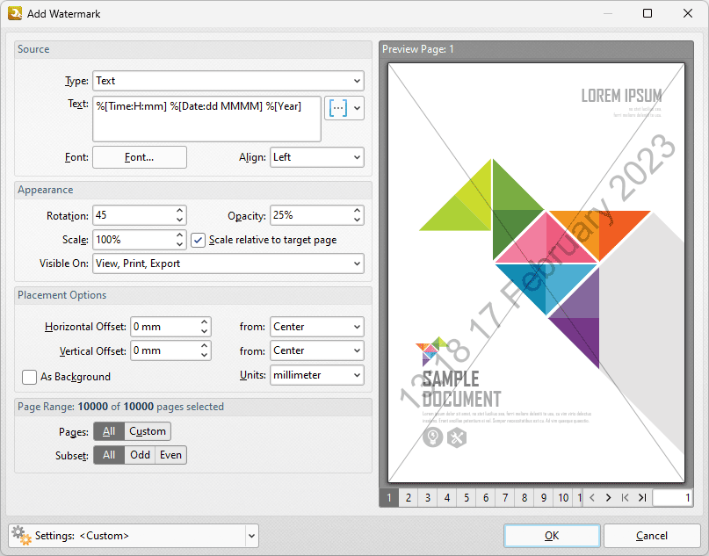
Task: Open Vertical Offset from dropdown
Action: [x=317, y=350]
